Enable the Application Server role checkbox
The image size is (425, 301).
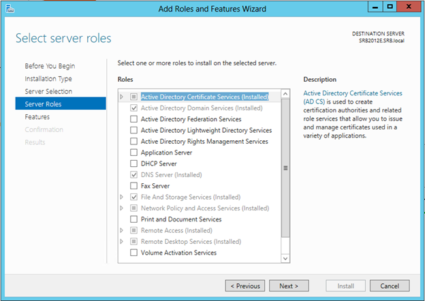click(x=133, y=153)
